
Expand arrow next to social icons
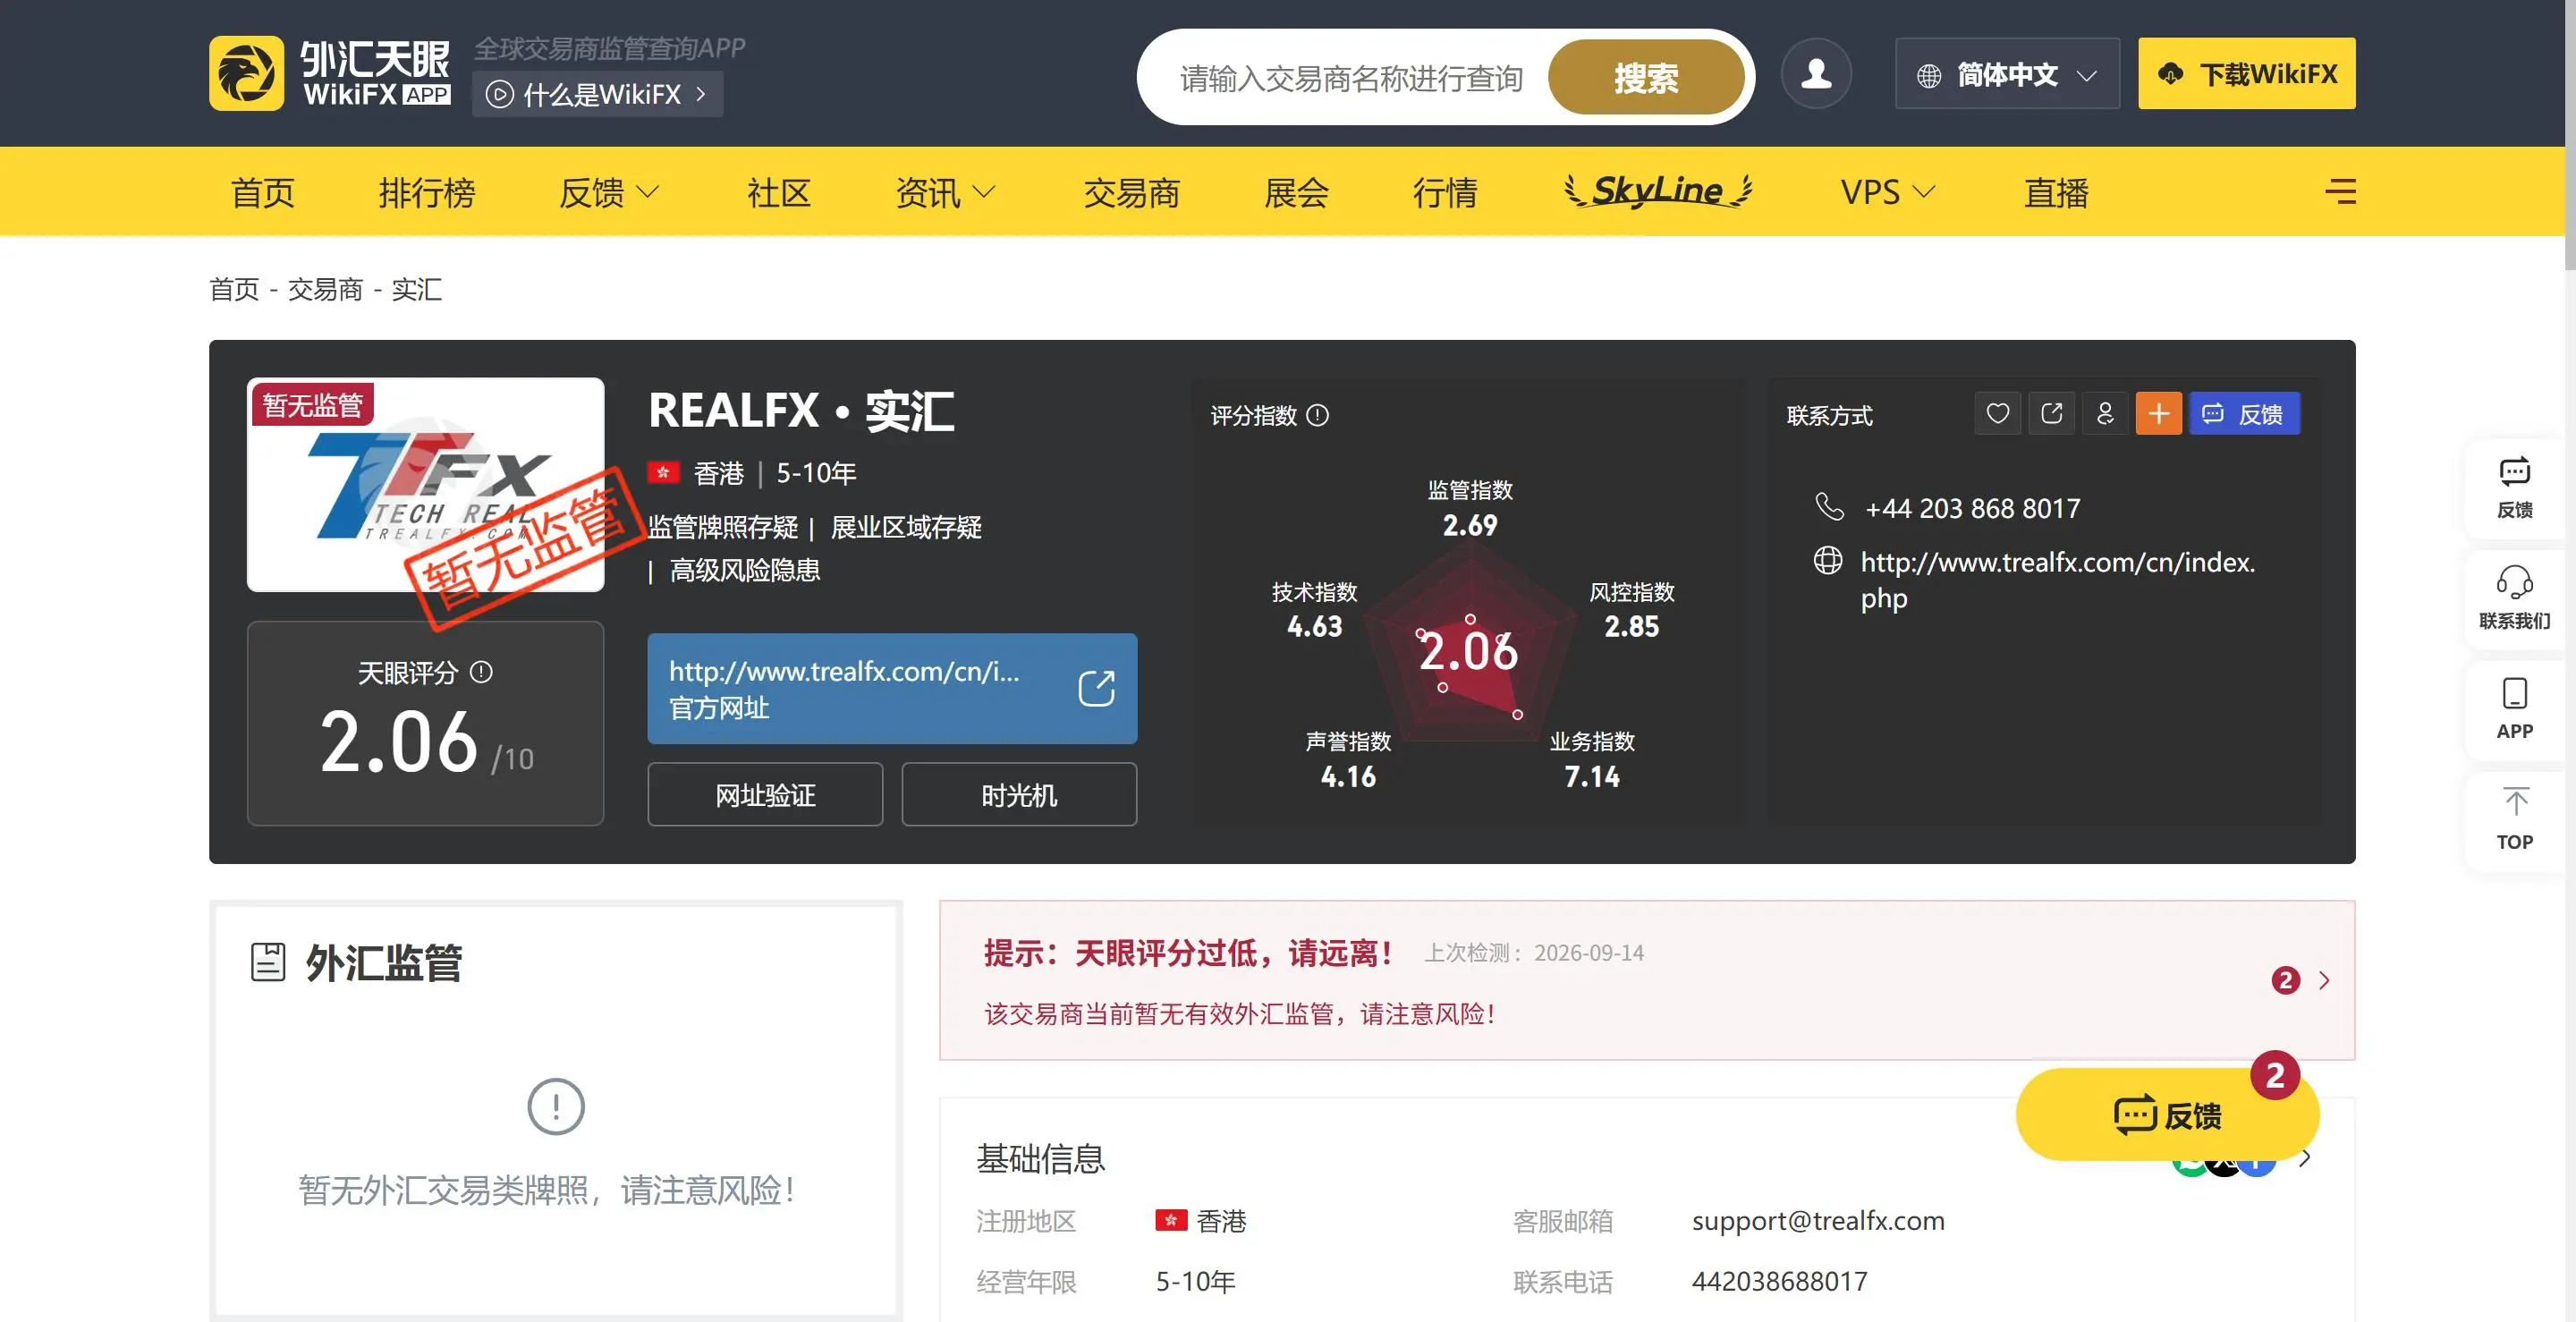click(2305, 1159)
